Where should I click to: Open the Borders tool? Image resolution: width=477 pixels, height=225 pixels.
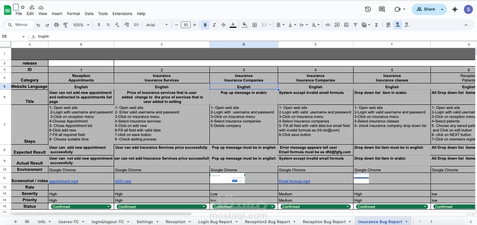(x=254, y=25)
